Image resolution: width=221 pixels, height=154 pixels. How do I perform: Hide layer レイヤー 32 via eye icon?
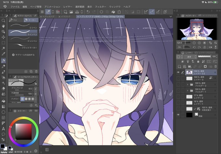(178, 72)
